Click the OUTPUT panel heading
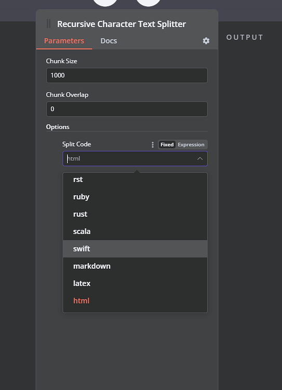The image size is (282, 390). click(245, 37)
